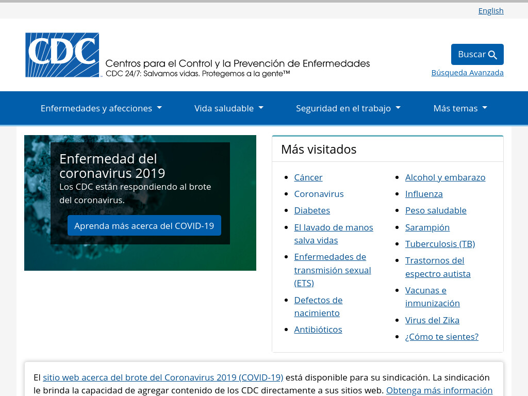This screenshot has width=528, height=396.
Task: Open the Más temas menu
Action: pos(460,108)
